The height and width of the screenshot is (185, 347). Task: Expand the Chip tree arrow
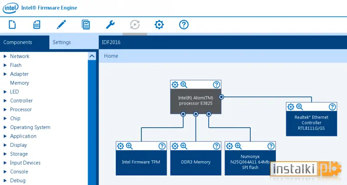click(x=5, y=118)
